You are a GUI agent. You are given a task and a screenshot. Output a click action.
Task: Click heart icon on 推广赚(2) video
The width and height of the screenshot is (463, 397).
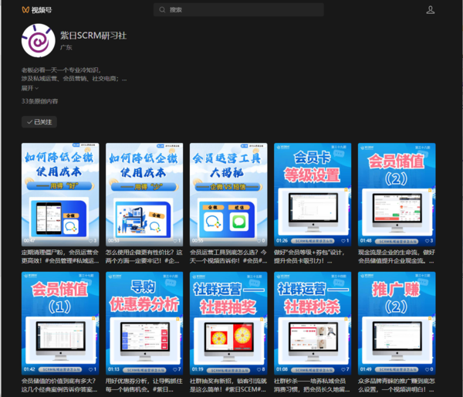click(x=427, y=369)
